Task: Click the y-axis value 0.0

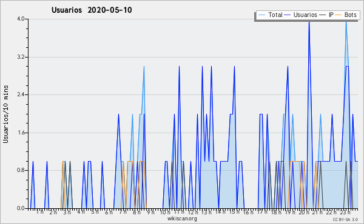Action: [x=21, y=208]
